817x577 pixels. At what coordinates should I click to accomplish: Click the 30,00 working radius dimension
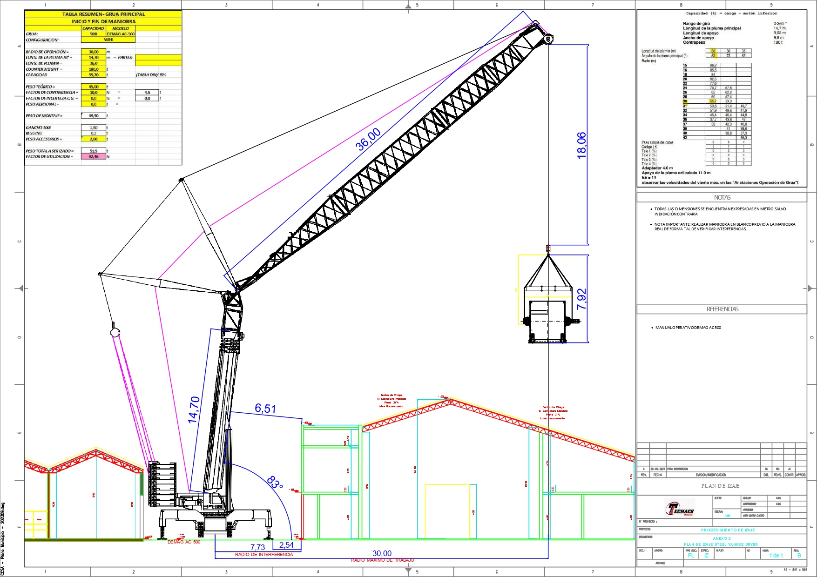tap(382, 553)
